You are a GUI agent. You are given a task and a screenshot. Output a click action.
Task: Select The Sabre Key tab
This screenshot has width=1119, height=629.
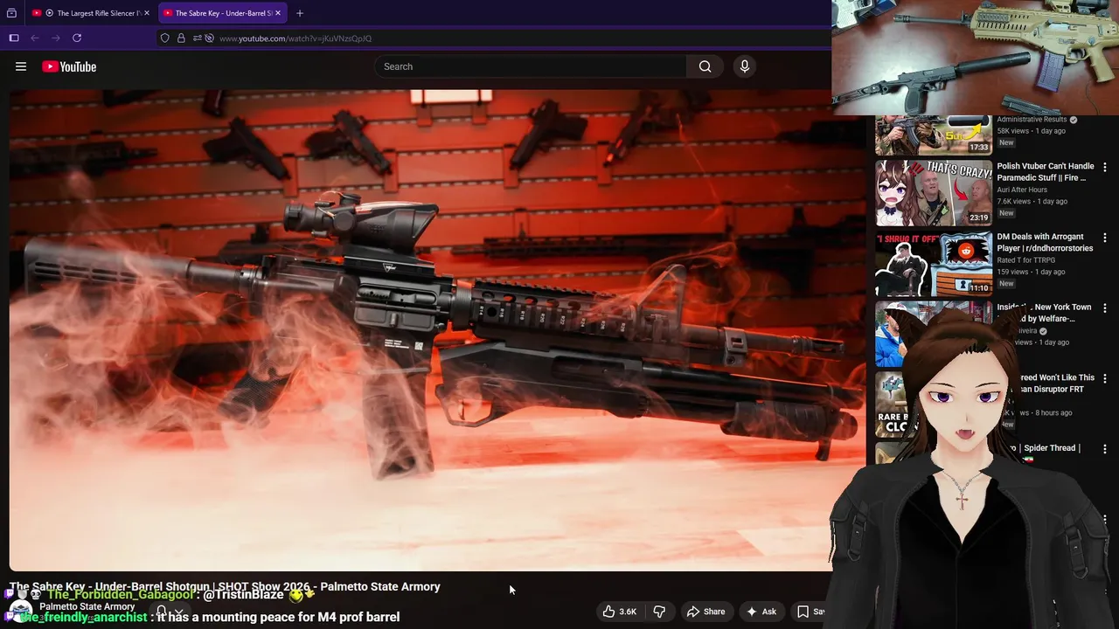pyautogui.click(x=222, y=13)
